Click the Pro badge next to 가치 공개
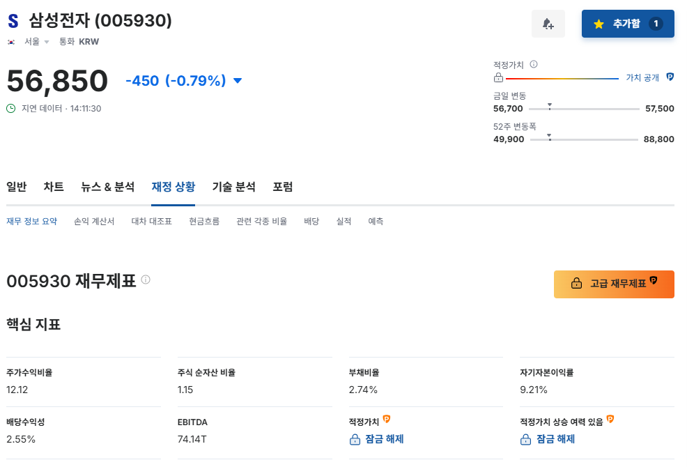The height and width of the screenshot is (467, 687). point(670,77)
